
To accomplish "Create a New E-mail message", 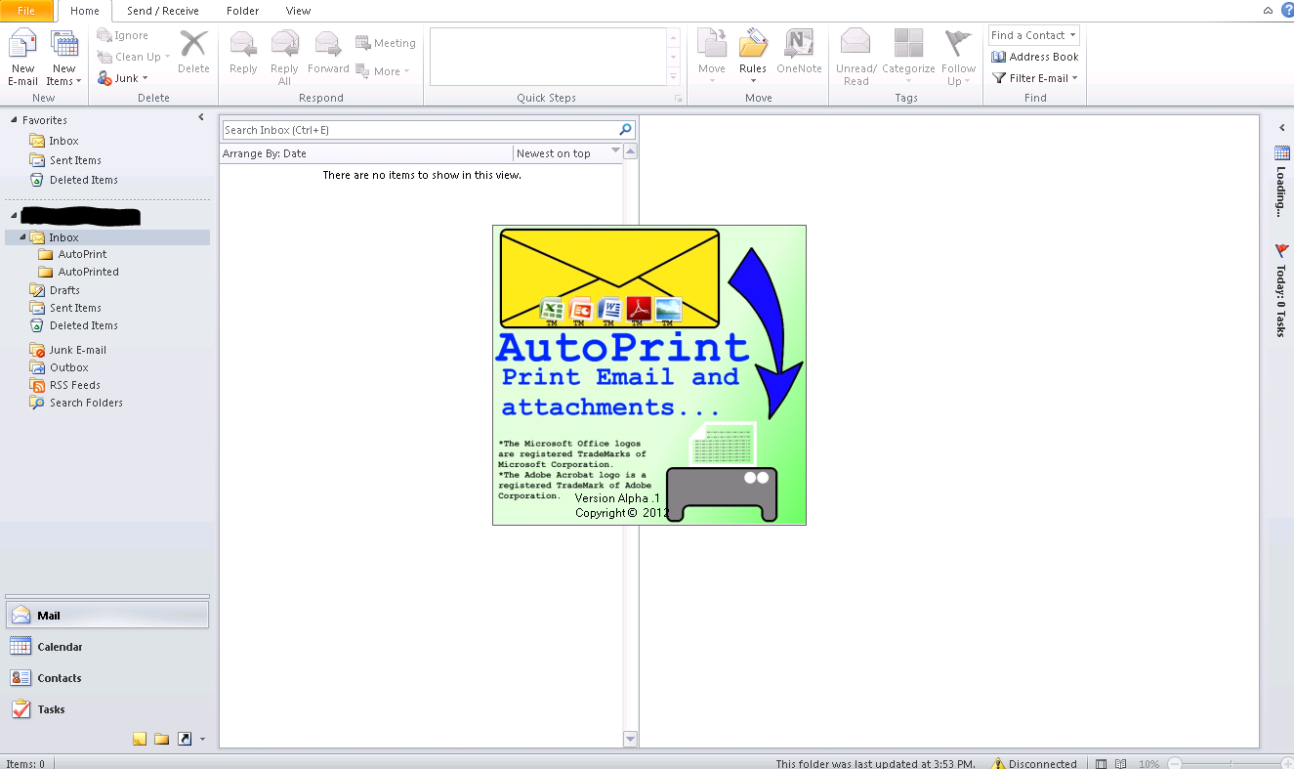I will tap(21, 54).
